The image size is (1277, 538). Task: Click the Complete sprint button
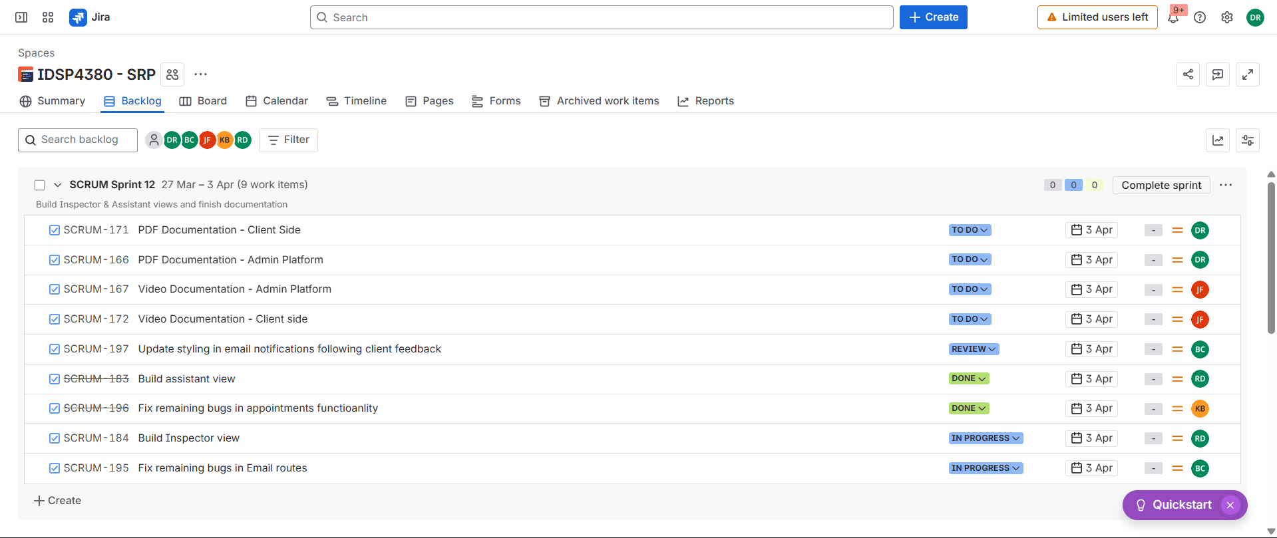point(1161,186)
